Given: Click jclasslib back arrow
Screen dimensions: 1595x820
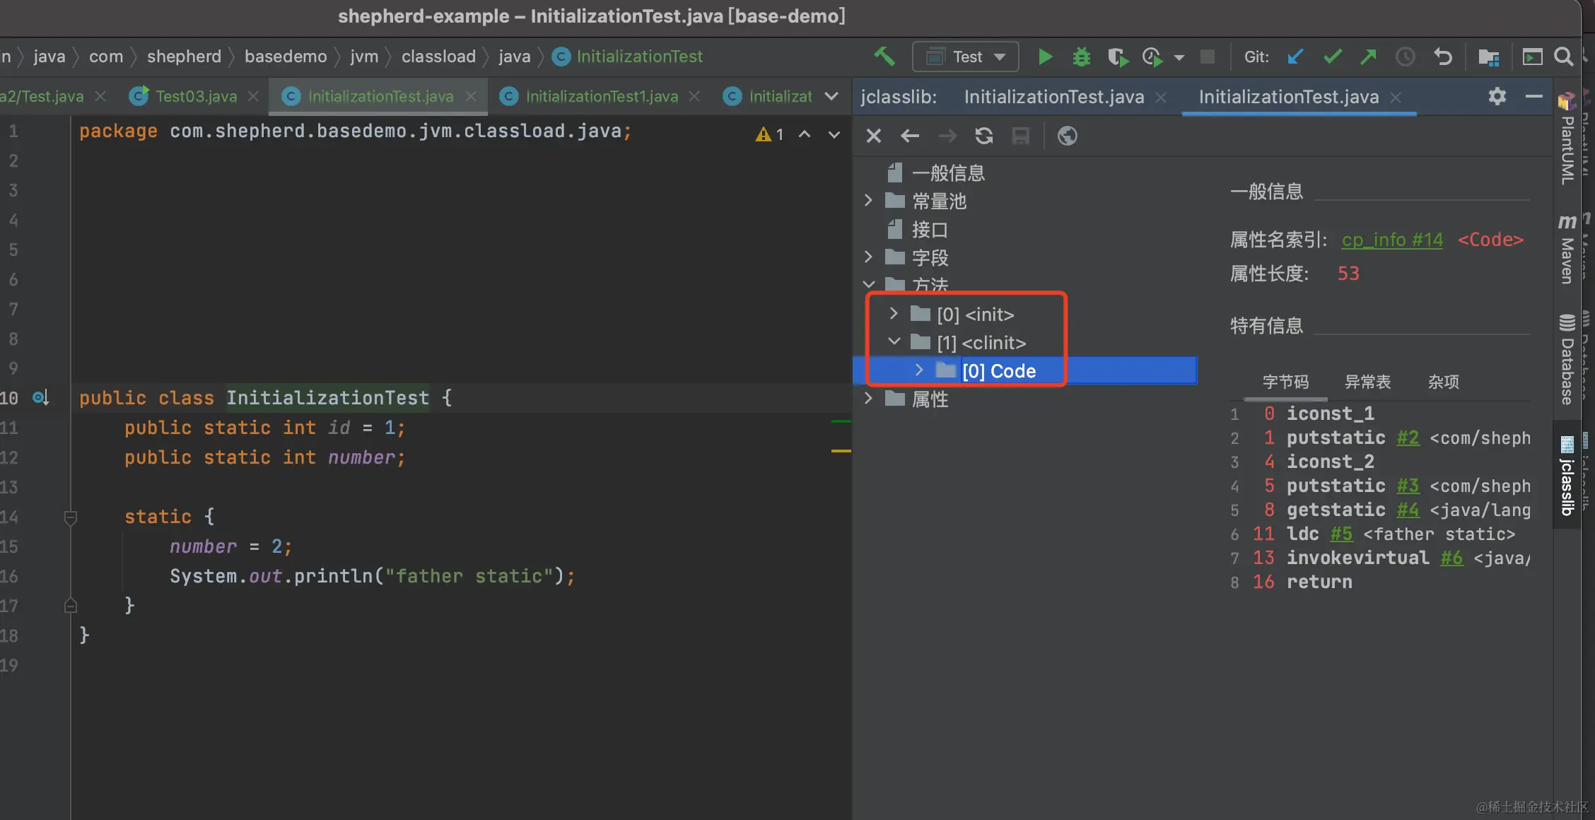Looking at the screenshot, I should 910,136.
